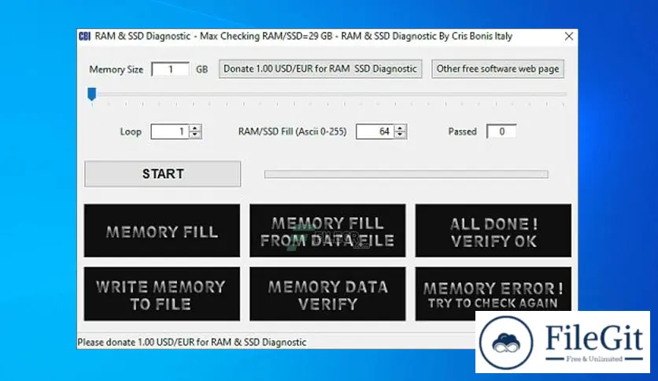Click the Donate 1.00 USD/EUR button
This screenshot has width=658, height=381.
(x=320, y=68)
